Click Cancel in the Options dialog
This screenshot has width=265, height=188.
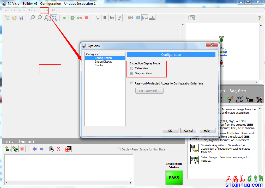click(188, 131)
